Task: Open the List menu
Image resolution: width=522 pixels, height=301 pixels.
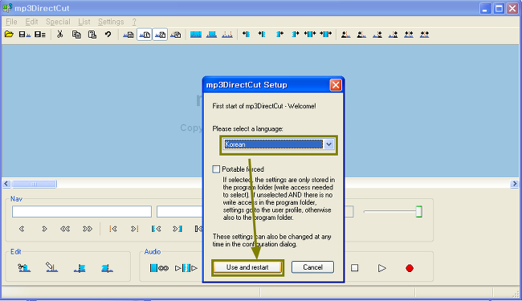Action: point(84,22)
